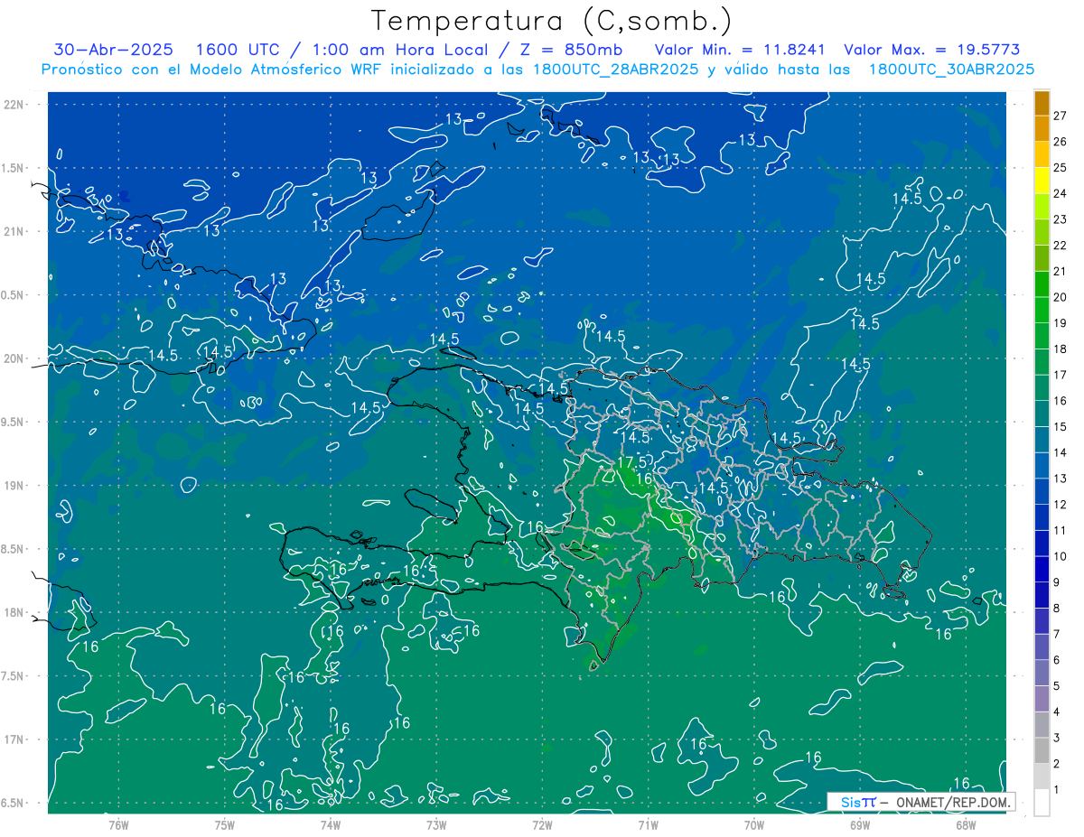This screenshot has width=1084, height=837.
Task: Click the "1" label on the color scale
Action: (x=1057, y=790)
